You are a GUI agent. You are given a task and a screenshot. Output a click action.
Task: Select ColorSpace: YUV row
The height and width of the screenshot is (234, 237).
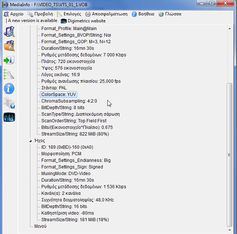click(x=59, y=94)
